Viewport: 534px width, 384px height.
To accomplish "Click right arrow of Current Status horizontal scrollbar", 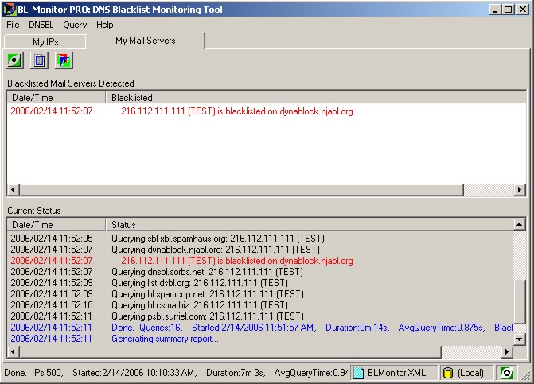I will (x=507, y=351).
